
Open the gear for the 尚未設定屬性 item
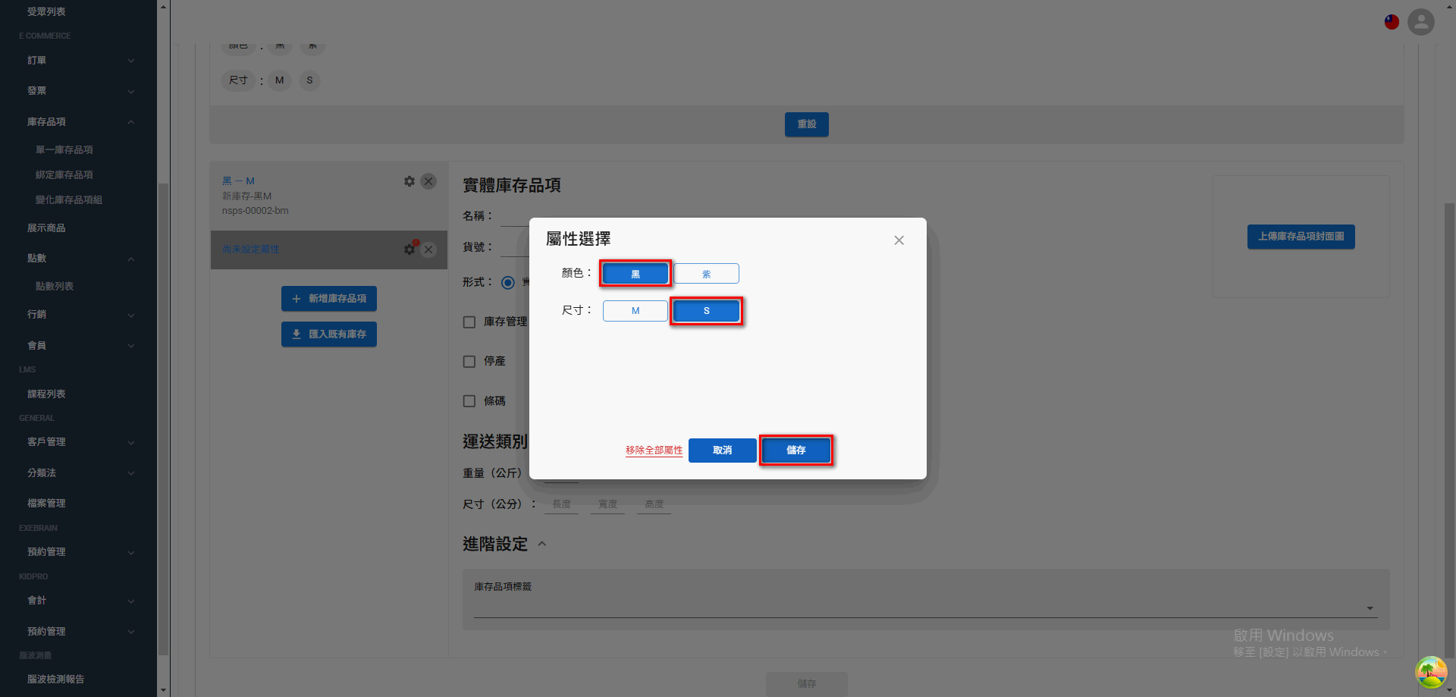(409, 249)
